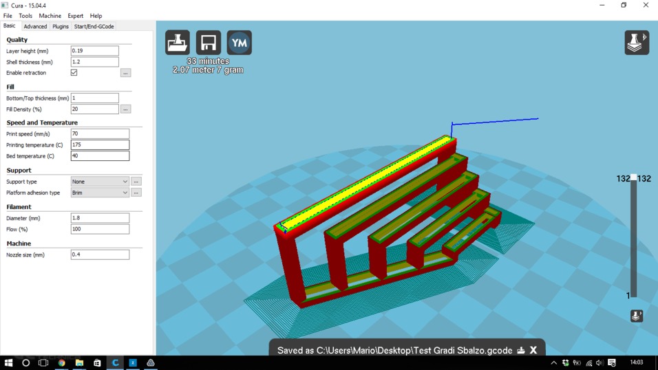
Task: Open Platform adhesion ellipsis settings button
Action: pos(136,193)
